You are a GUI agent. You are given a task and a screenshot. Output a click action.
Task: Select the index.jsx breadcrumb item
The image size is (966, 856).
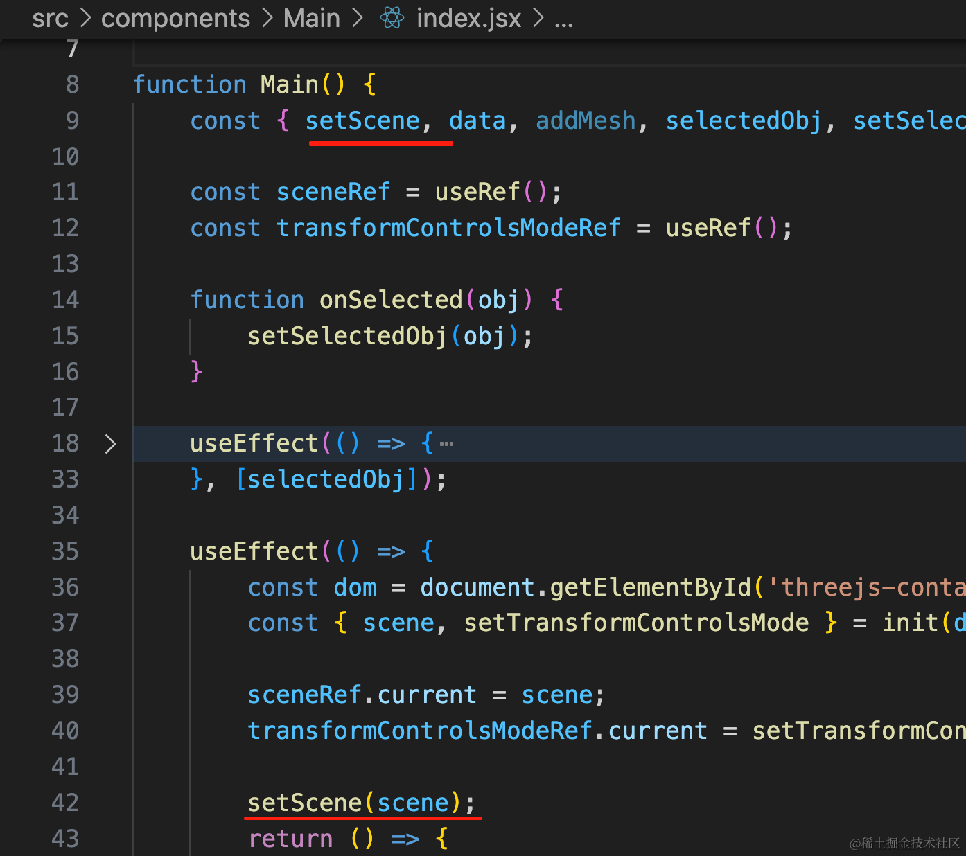click(x=468, y=18)
